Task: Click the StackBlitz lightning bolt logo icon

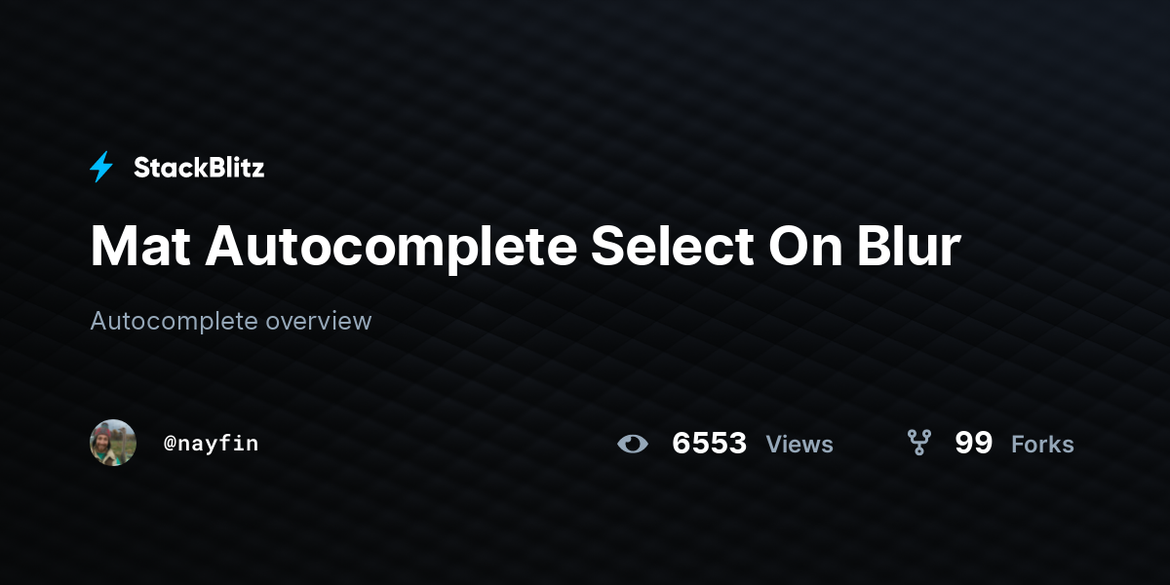Action: 101,168
